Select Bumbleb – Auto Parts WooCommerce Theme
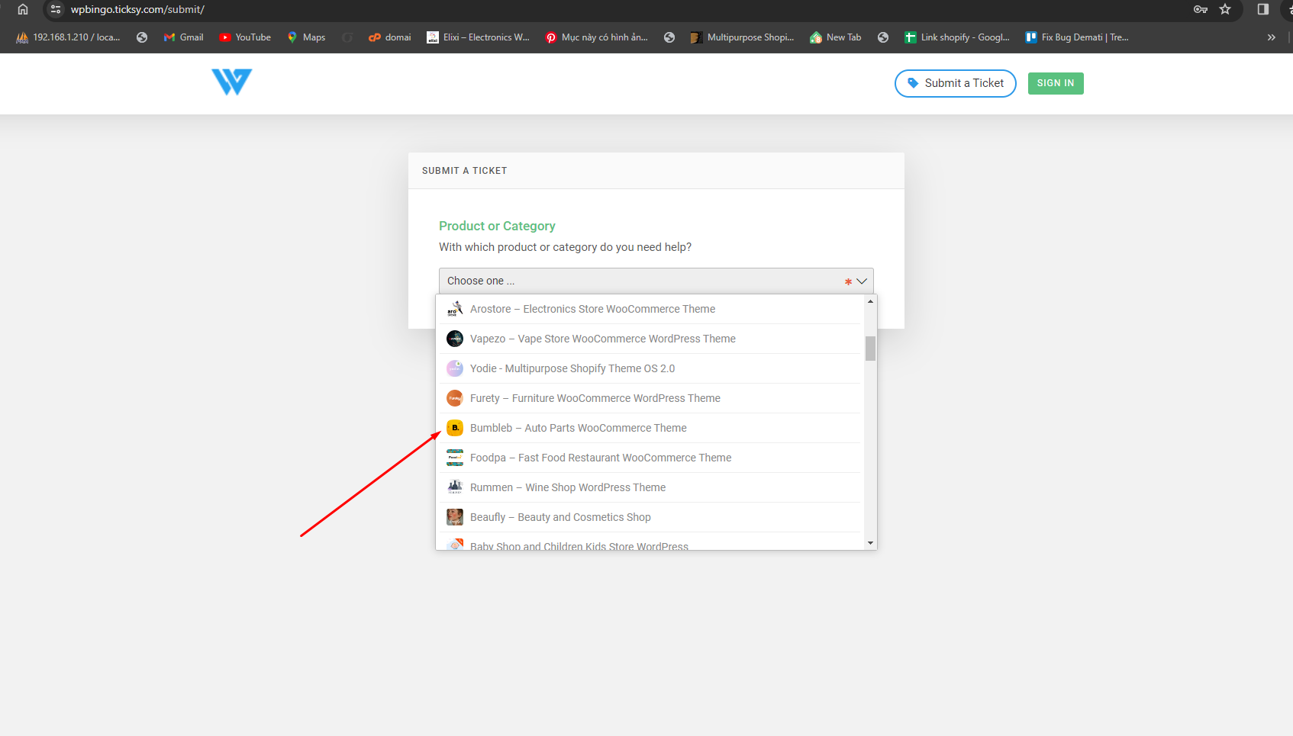 650,428
